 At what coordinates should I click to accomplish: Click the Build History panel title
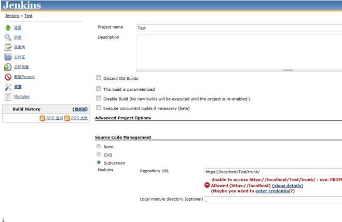pos(26,109)
